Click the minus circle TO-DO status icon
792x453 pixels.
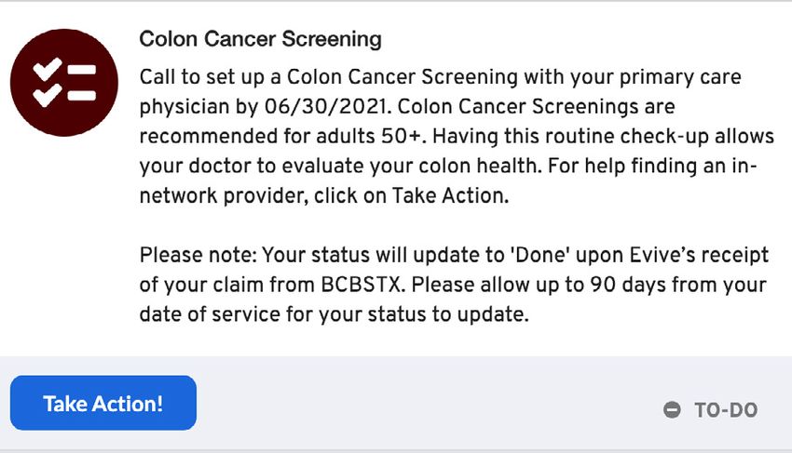(x=672, y=409)
